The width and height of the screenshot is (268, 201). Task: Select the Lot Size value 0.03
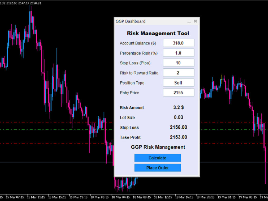(178, 117)
